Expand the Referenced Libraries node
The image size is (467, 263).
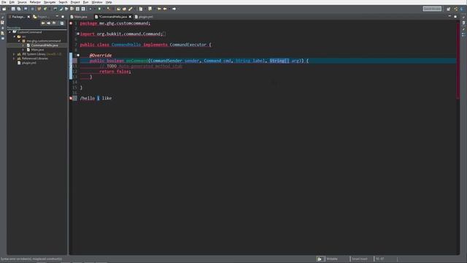click(x=14, y=58)
